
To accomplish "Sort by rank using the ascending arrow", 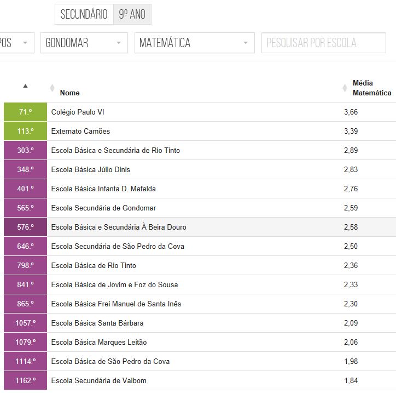I will pos(25,86).
